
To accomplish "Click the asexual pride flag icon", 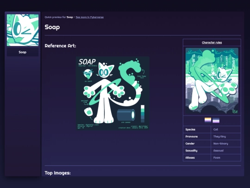I will pyautogui.click(x=216, y=120).
